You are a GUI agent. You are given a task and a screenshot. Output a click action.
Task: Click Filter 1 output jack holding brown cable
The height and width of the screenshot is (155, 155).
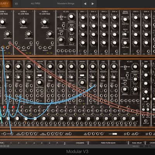(x=10, y=43)
